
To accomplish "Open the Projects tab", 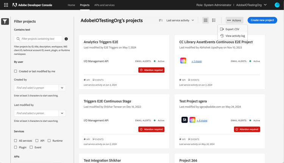I will (84, 5).
